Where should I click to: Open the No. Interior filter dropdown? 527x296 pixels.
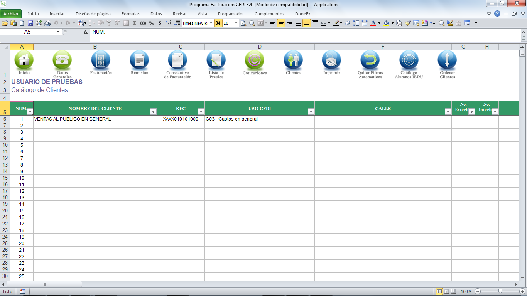pos(495,112)
